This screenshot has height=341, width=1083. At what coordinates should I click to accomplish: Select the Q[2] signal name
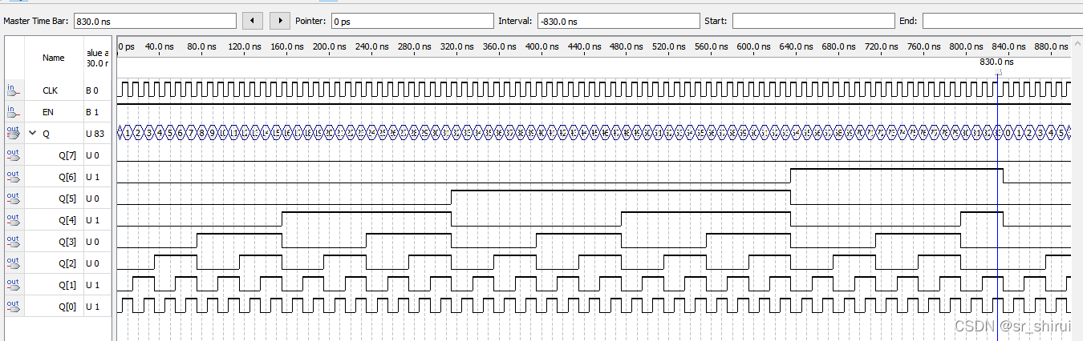pyautogui.click(x=68, y=263)
